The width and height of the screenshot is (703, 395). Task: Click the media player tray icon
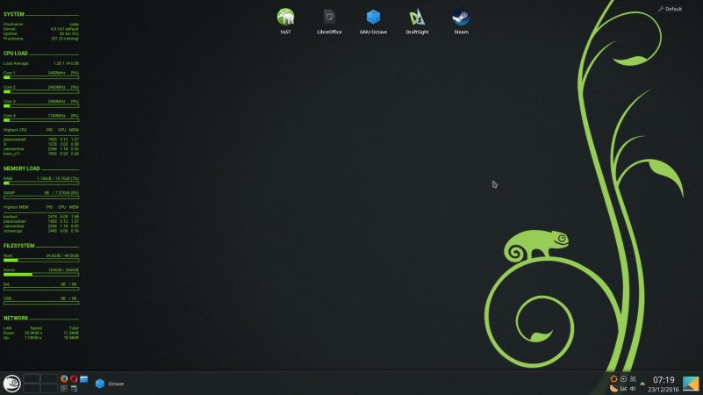point(623,379)
